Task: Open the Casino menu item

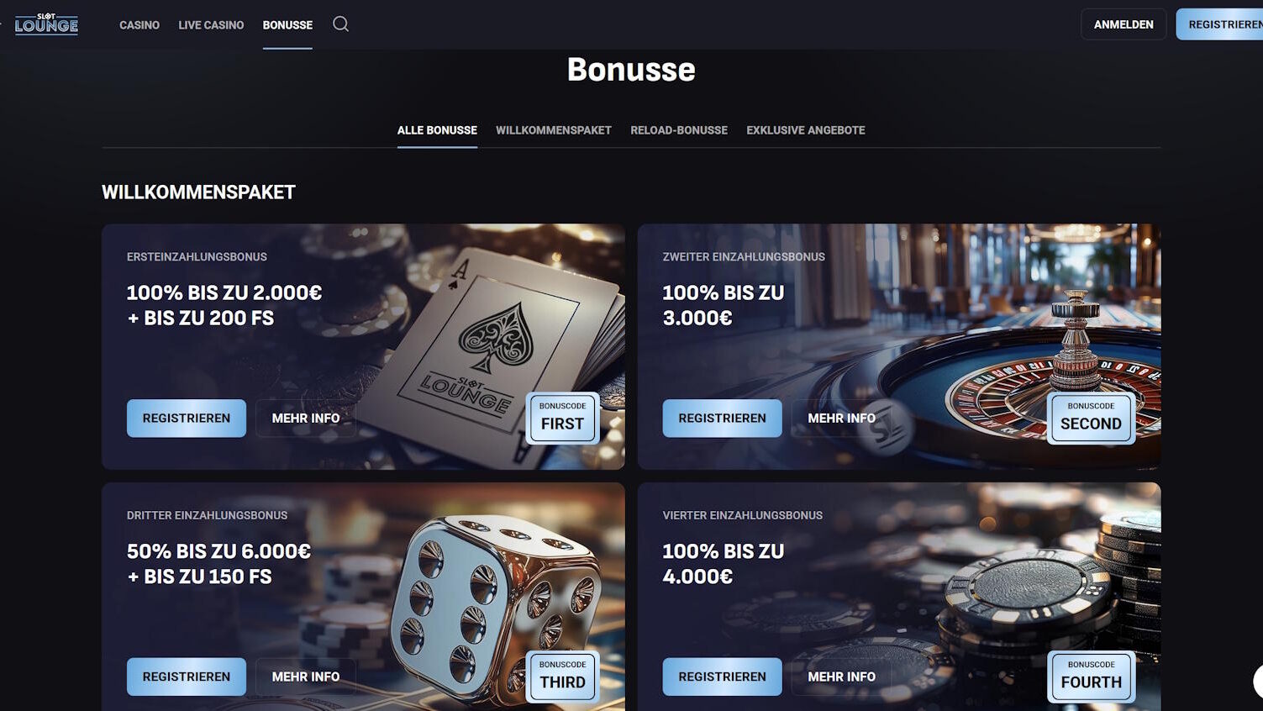Action: [139, 25]
